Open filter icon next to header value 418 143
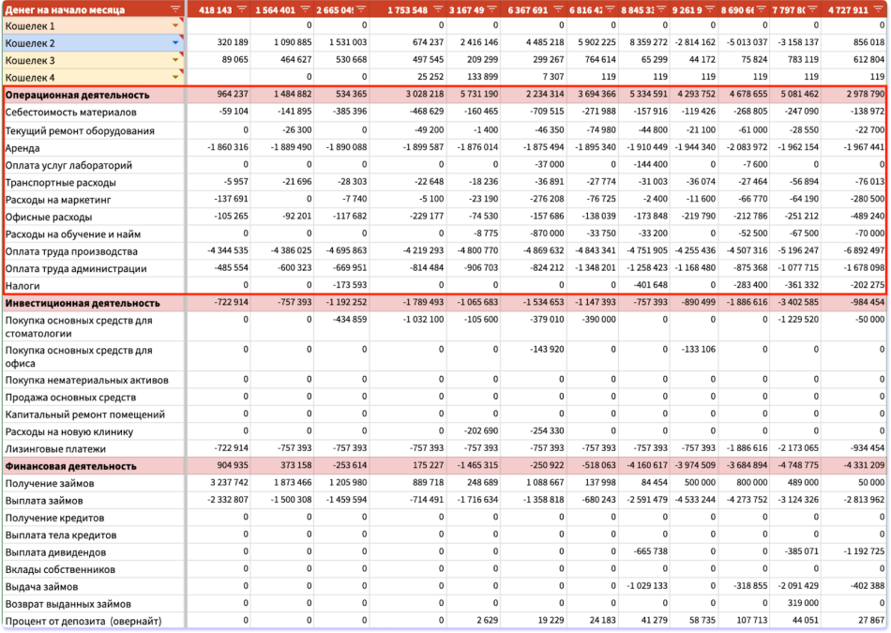 tap(242, 9)
